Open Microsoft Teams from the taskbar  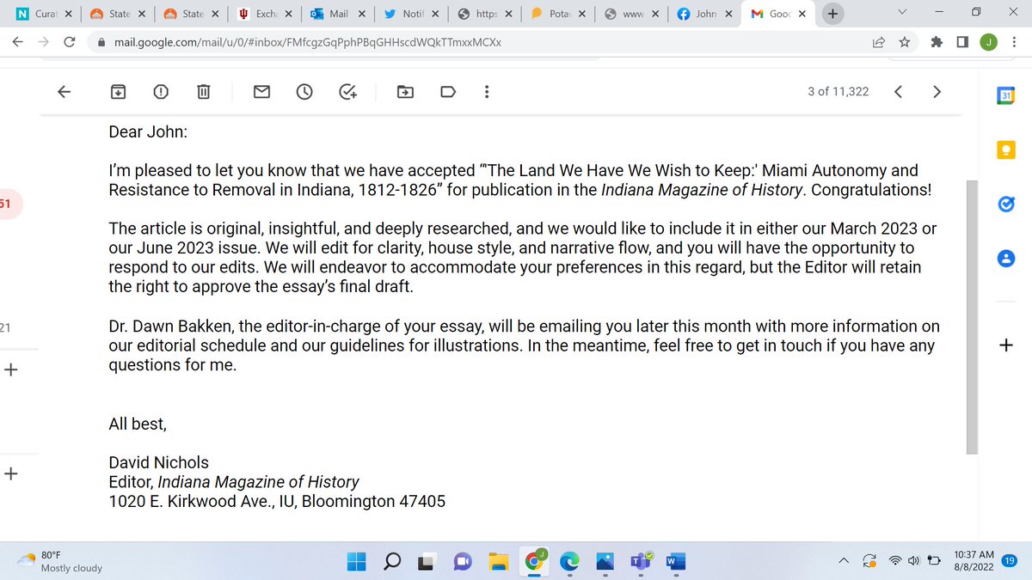pyautogui.click(x=641, y=561)
